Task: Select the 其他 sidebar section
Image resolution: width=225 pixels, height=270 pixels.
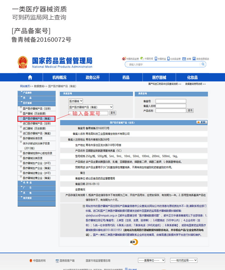Action: (x=37, y=193)
